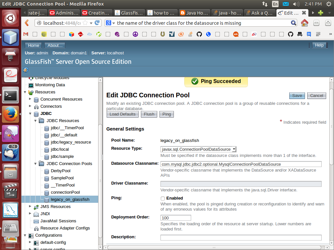Expand Concurrent Resources node
Screen dimensions: 334x250
pyautogui.click(x=30, y=99)
